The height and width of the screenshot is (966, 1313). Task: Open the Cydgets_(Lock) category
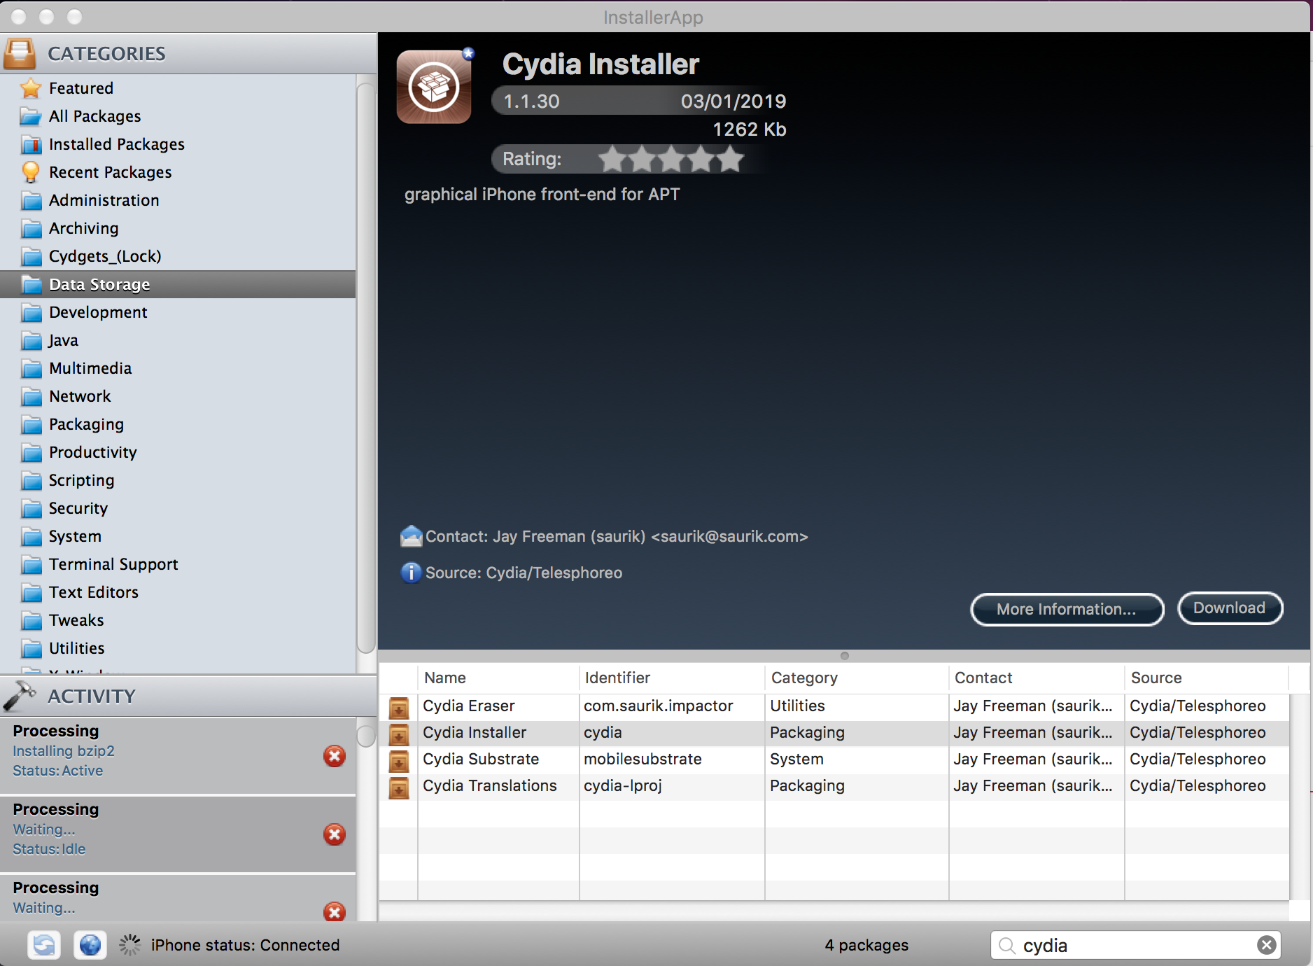tap(178, 256)
